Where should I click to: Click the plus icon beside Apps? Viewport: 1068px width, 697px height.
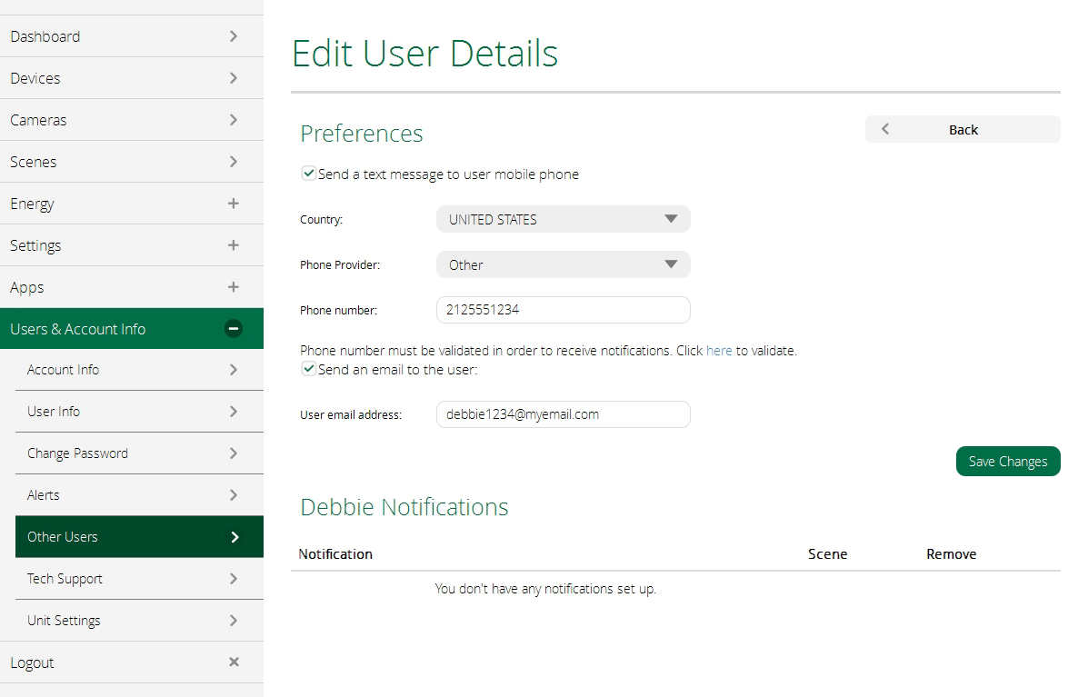(x=234, y=287)
